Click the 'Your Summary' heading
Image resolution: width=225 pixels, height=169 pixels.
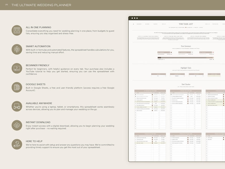(x=186, y=46)
